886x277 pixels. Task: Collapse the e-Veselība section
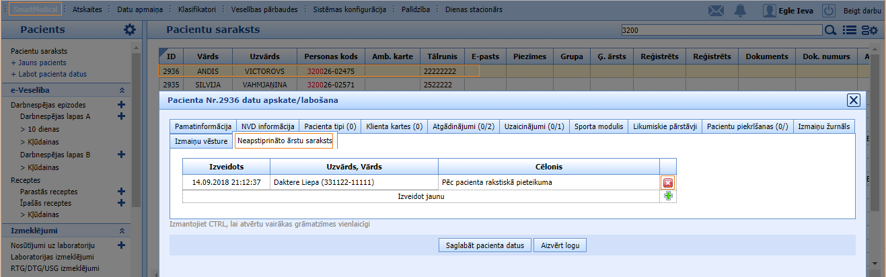coord(122,90)
